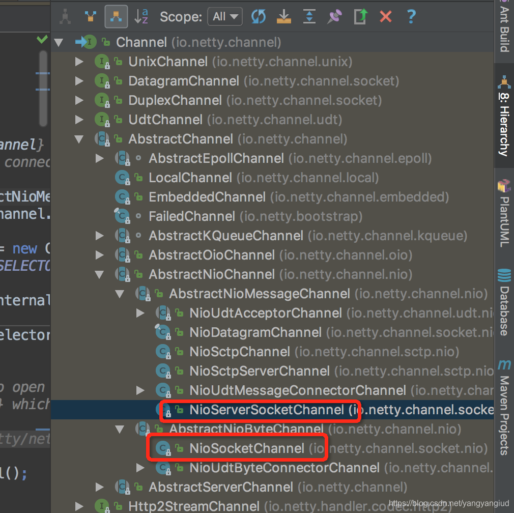Expand the AbstractServerChannel node arrow

pyautogui.click(x=99, y=487)
